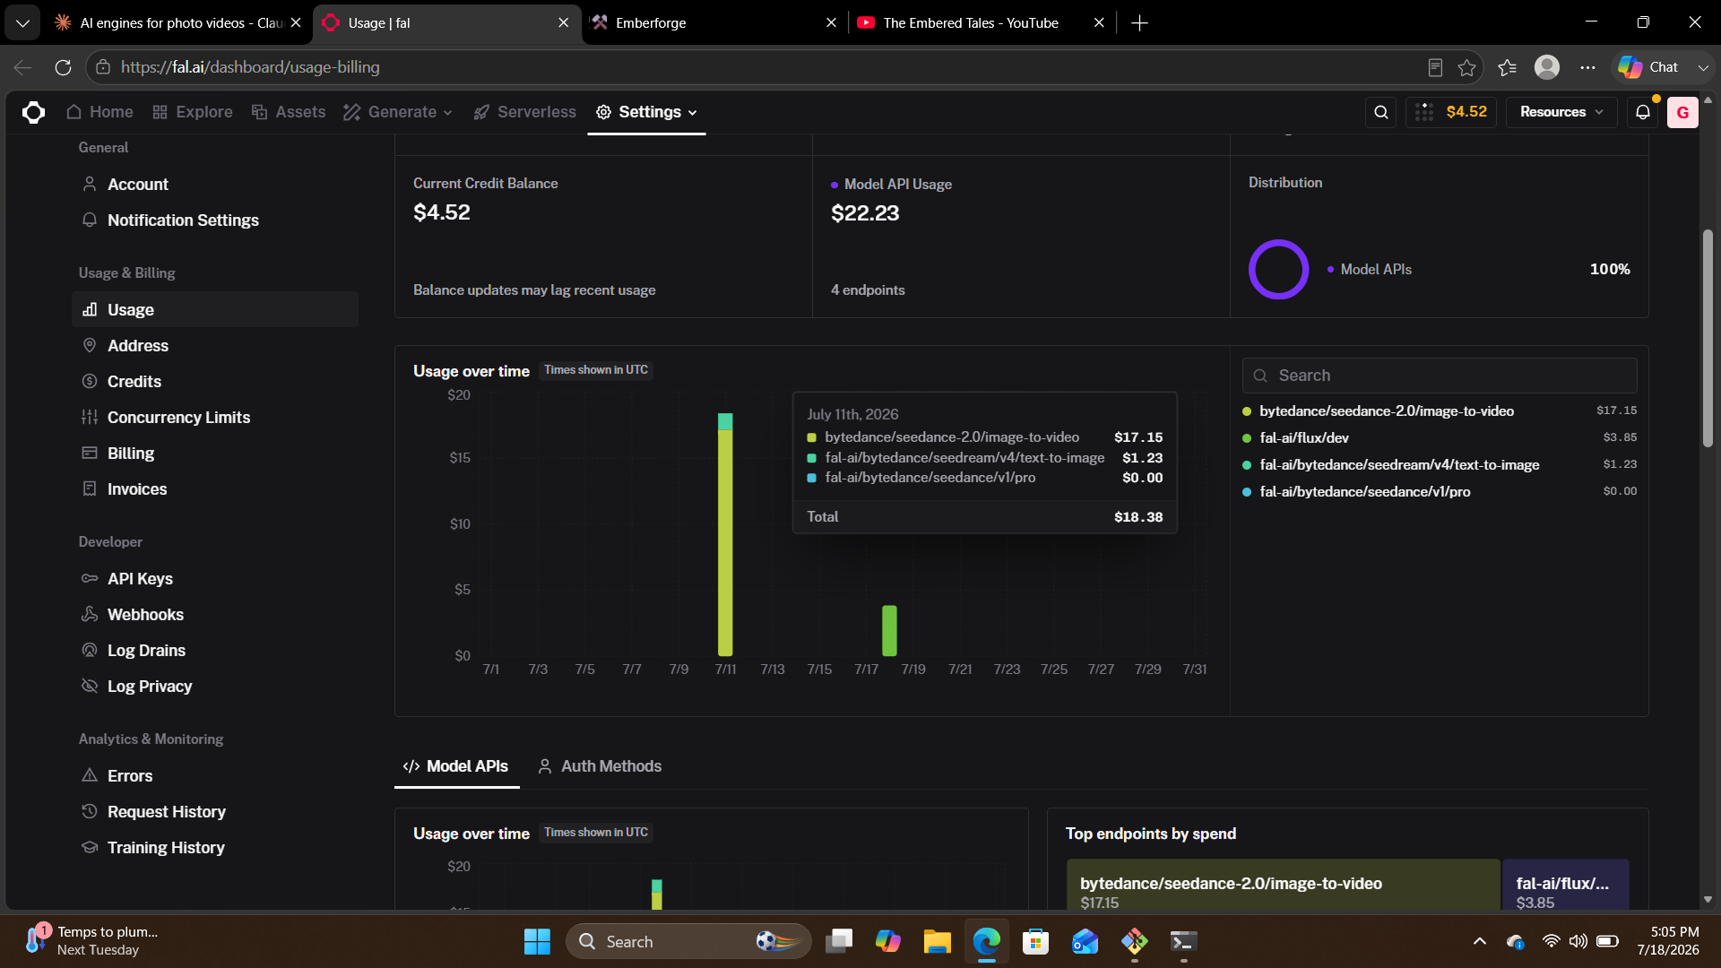Open the tab search dropdown
Screen dimensions: 1721x968
pos(22,23)
